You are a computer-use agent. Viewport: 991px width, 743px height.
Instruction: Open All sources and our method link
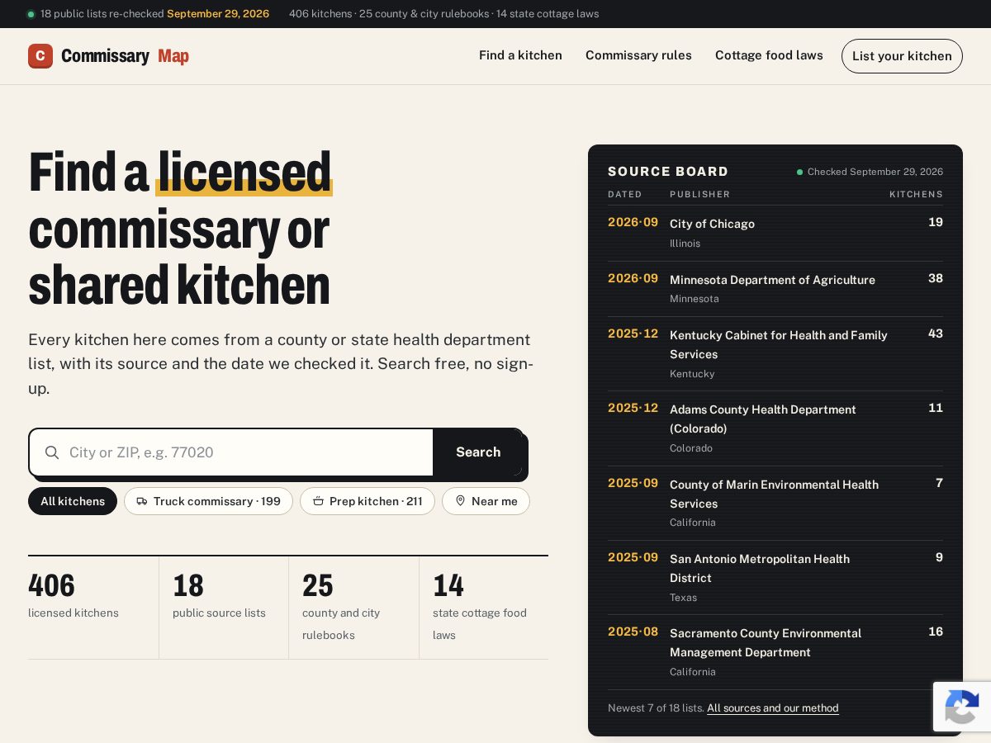click(773, 708)
